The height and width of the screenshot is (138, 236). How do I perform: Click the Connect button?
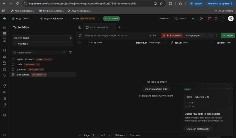112,18
